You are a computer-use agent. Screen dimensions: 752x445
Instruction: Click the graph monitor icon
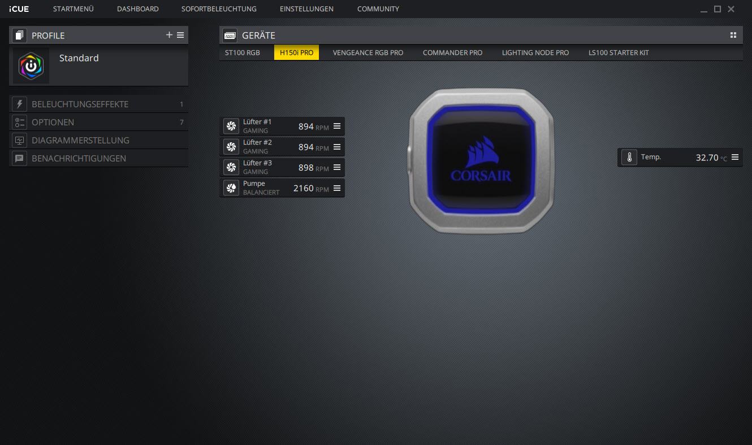click(x=20, y=140)
